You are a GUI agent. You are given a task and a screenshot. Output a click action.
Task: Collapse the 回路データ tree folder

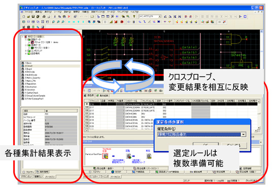[x=26, y=40]
